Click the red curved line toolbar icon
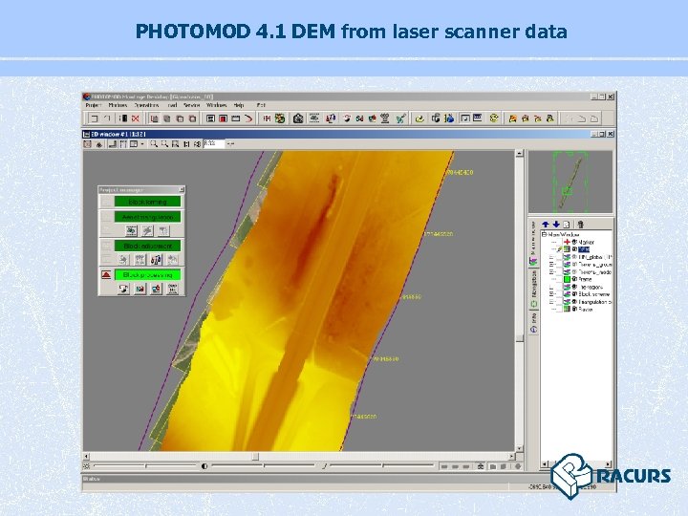The image size is (688, 516). (248, 118)
